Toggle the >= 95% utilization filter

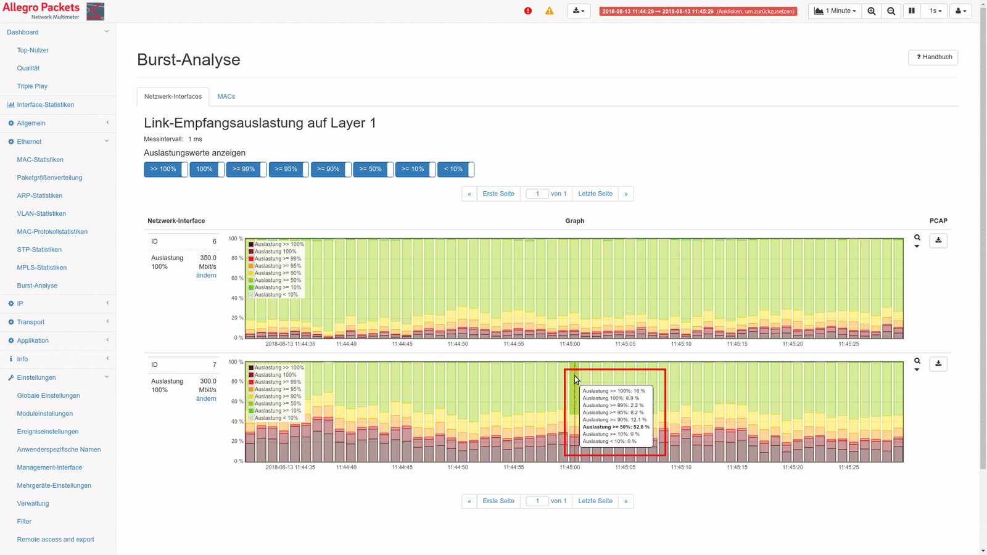tap(288, 170)
